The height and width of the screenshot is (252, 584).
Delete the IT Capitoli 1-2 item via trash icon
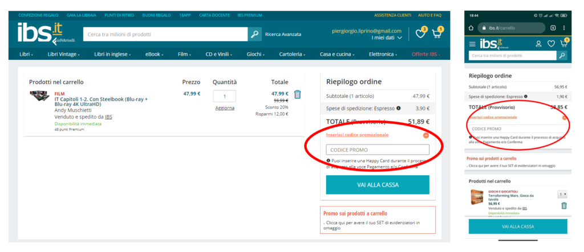(297, 94)
